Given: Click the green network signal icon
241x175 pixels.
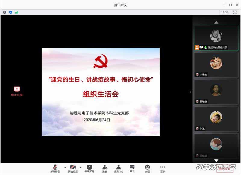Looking at the screenshot, I should pyautogui.click(x=17, y=12).
